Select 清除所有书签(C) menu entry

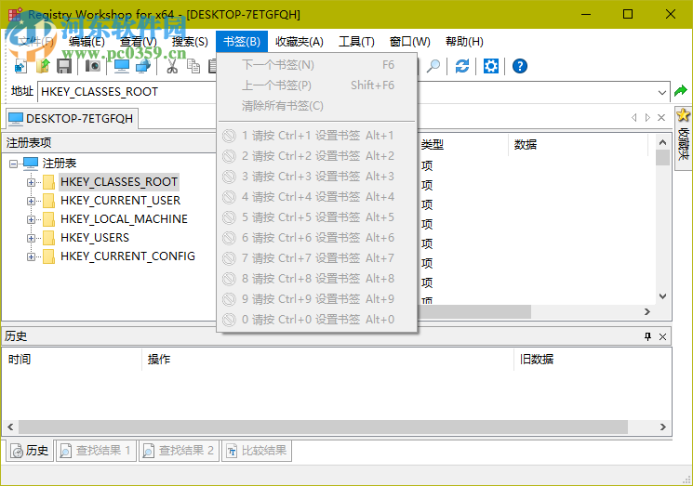click(317, 106)
